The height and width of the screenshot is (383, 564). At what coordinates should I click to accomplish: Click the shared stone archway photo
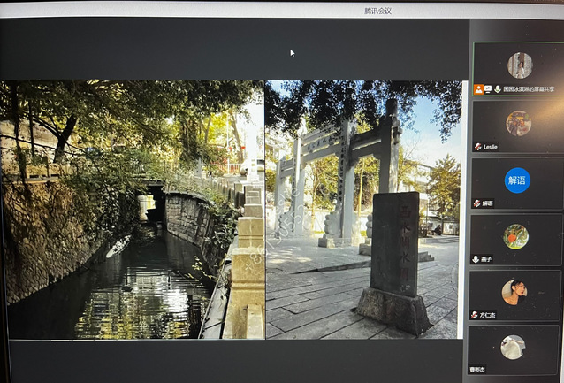362,210
